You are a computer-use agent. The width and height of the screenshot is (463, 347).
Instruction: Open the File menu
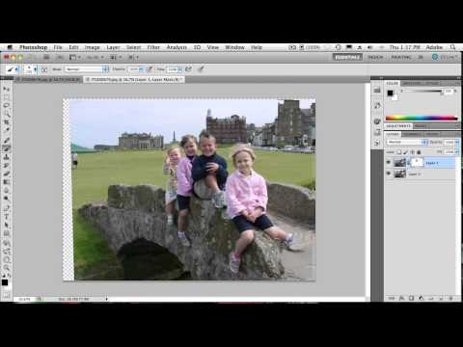pos(58,47)
